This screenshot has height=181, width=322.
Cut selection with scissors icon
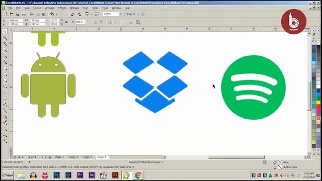tap(32, 14)
